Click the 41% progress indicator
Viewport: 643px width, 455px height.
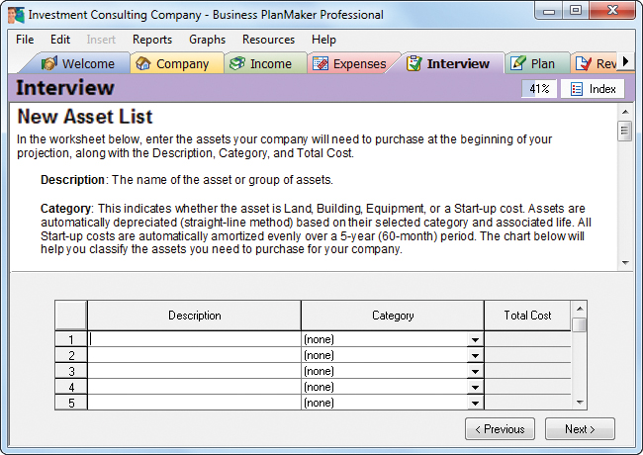tap(539, 89)
